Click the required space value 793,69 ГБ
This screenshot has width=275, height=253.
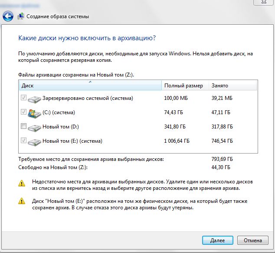222,159
